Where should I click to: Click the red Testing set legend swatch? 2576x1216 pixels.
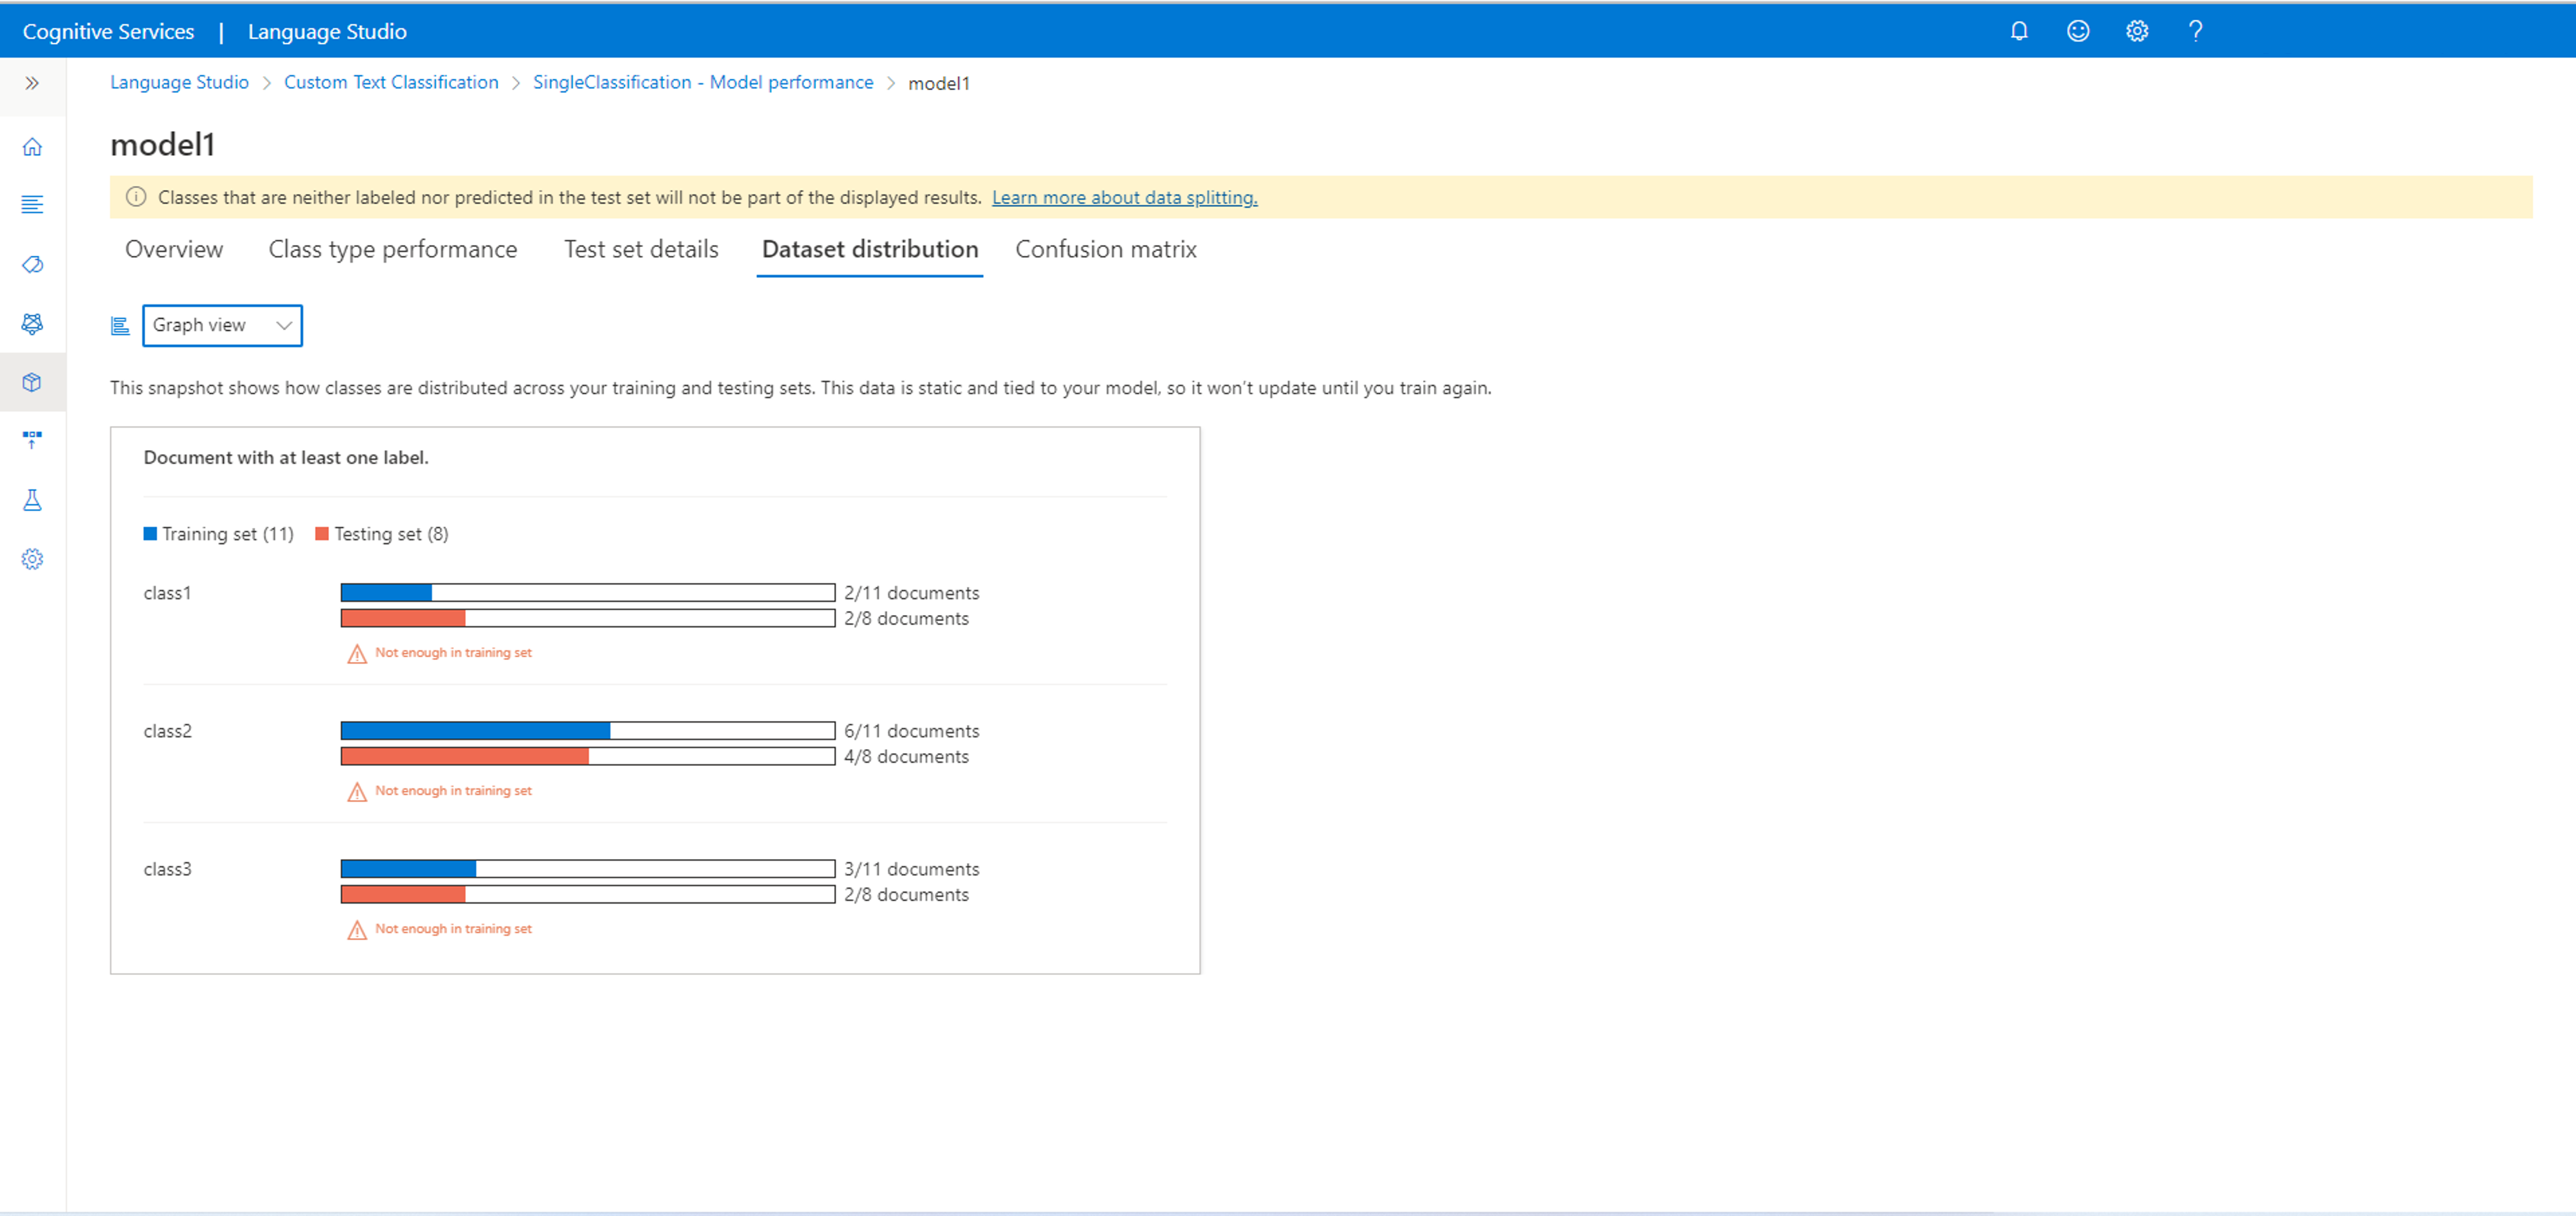tap(322, 534)
